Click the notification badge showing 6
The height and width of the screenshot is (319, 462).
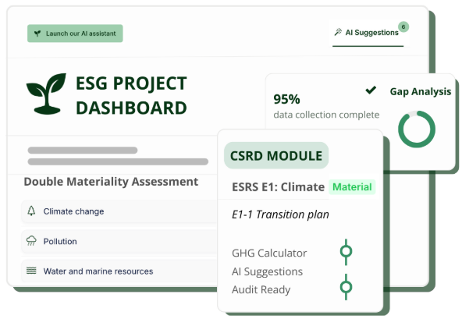click(x=403, y=27)
